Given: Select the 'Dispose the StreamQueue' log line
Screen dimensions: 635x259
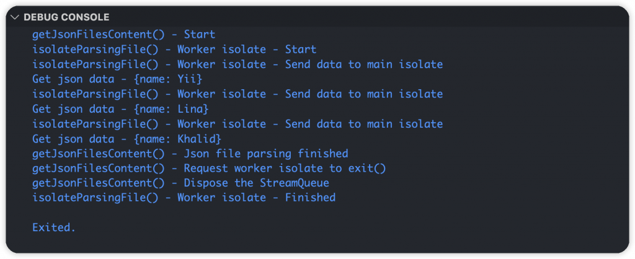Looking at the screenshot, I should click(180, 183).
